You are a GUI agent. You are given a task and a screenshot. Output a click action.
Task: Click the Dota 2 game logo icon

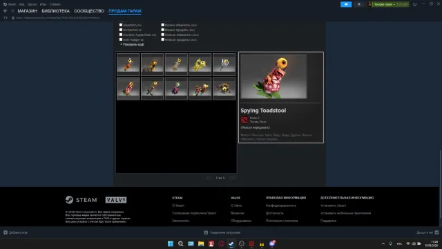click(x=244, y=120)
